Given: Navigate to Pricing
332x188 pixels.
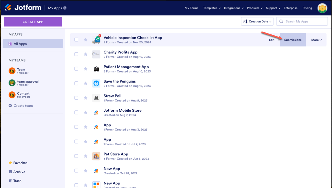Looking at the screenshot, I should tap(307, 8).
